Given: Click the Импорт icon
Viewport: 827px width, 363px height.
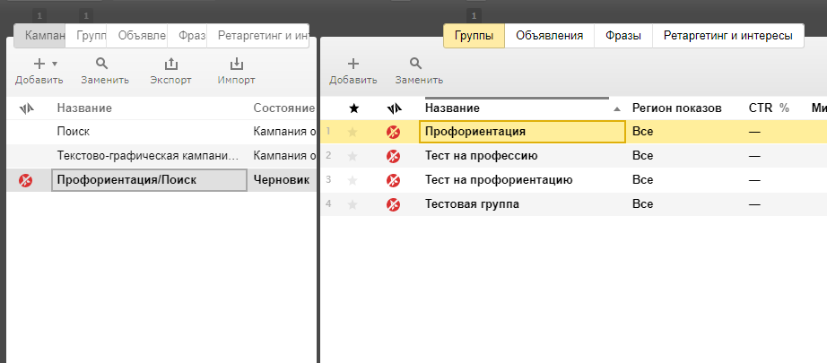Looking at the screenshot, I should [236, 65].
